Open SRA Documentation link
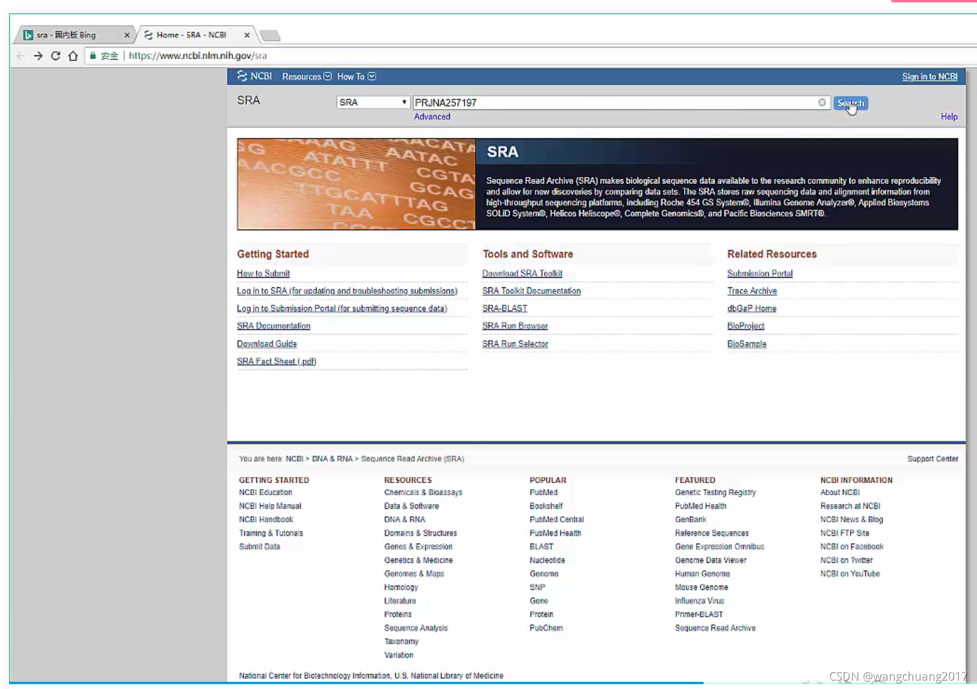 tap(274, 326)
